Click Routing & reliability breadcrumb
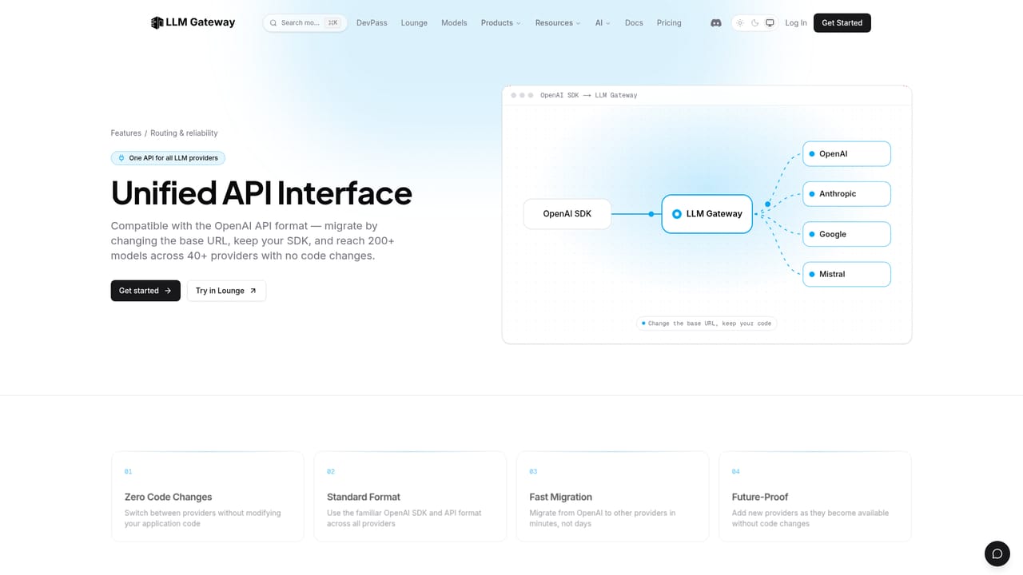This screenshot has height=575, width=1023. click(x=184, y=133)
